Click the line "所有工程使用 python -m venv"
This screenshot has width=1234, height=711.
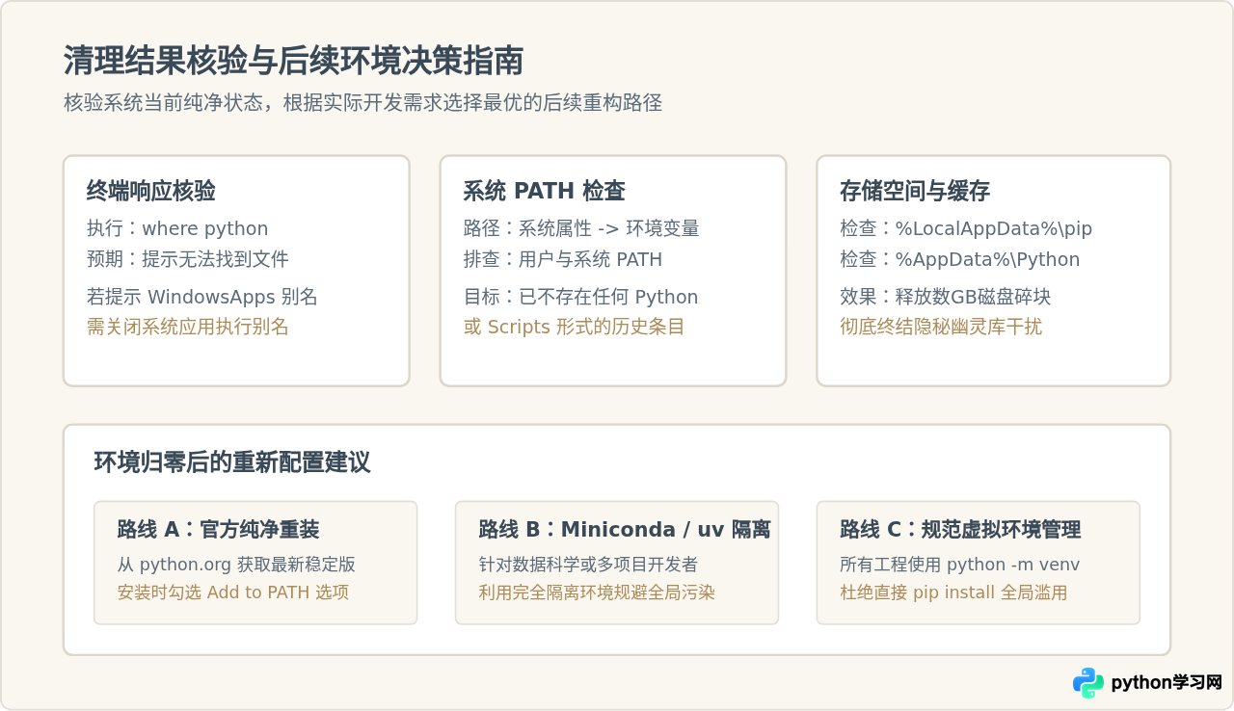pos(960,565)
